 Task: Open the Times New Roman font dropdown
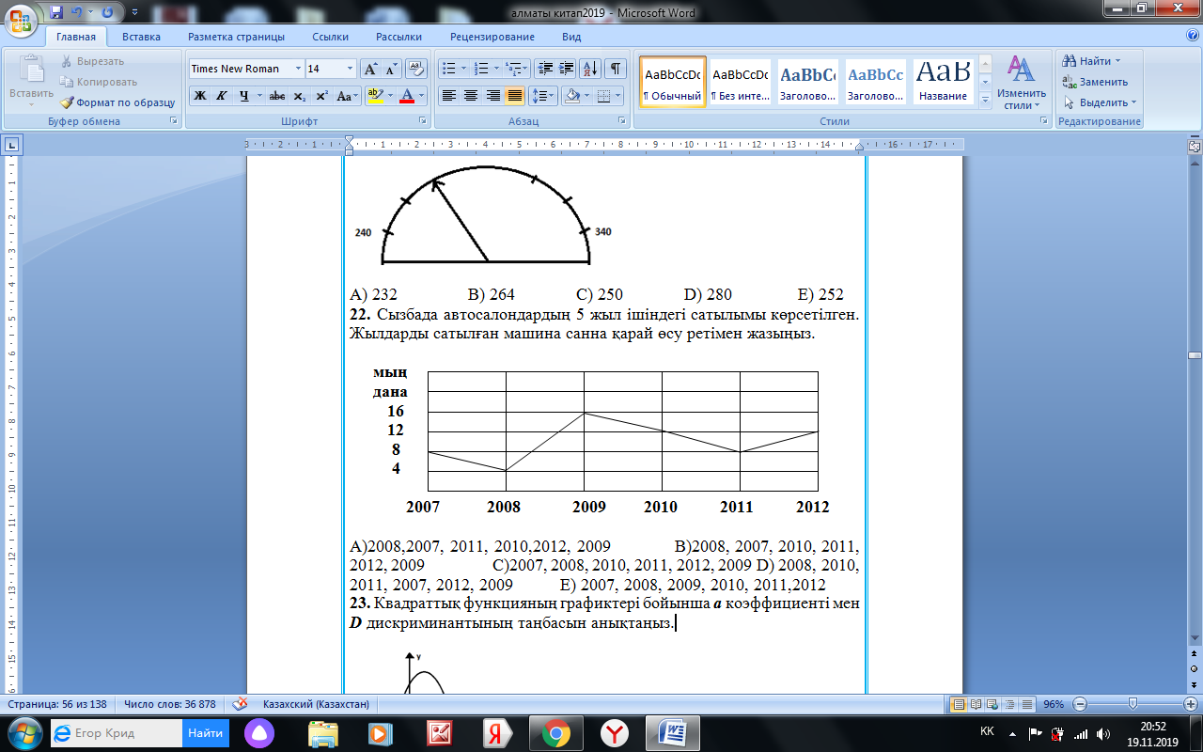pos(298,69)
